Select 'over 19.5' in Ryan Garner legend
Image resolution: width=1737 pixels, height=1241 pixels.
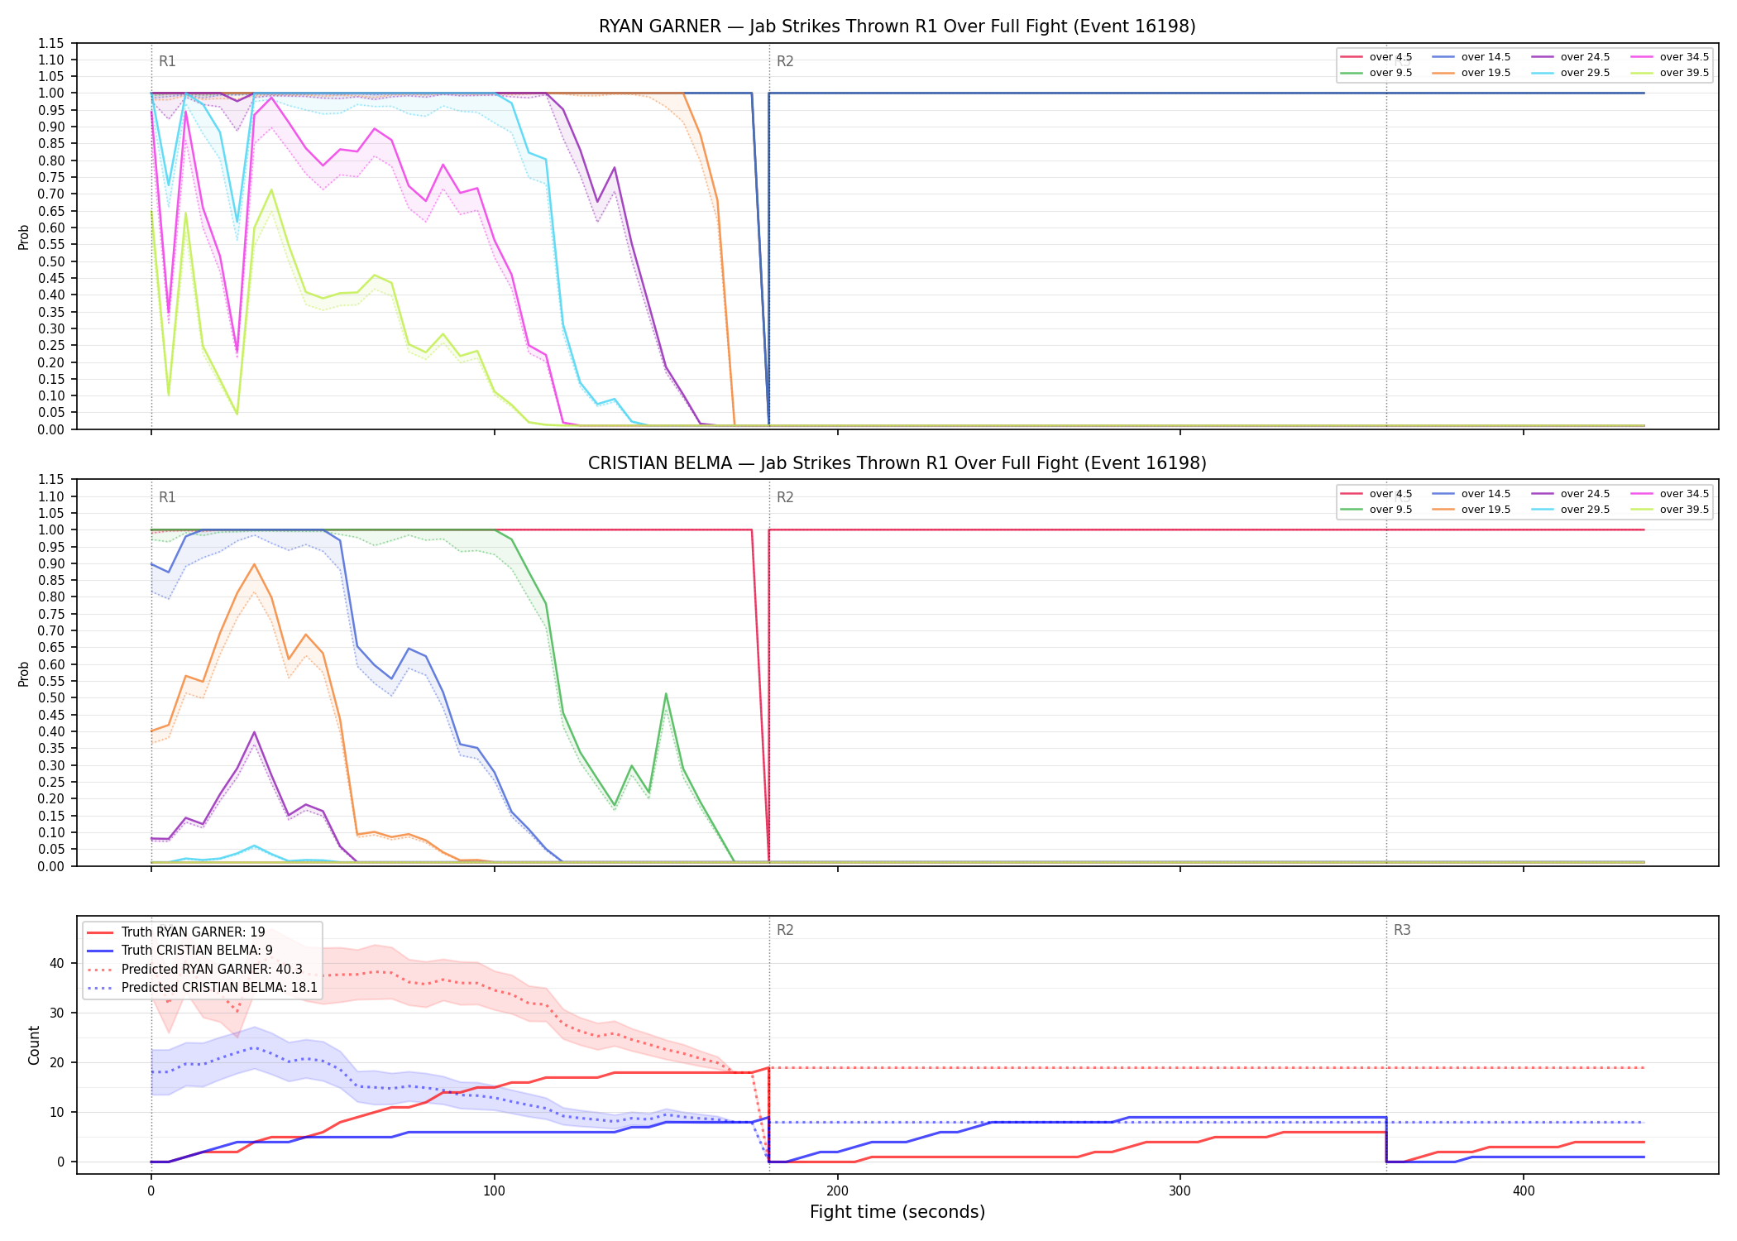1471,73
